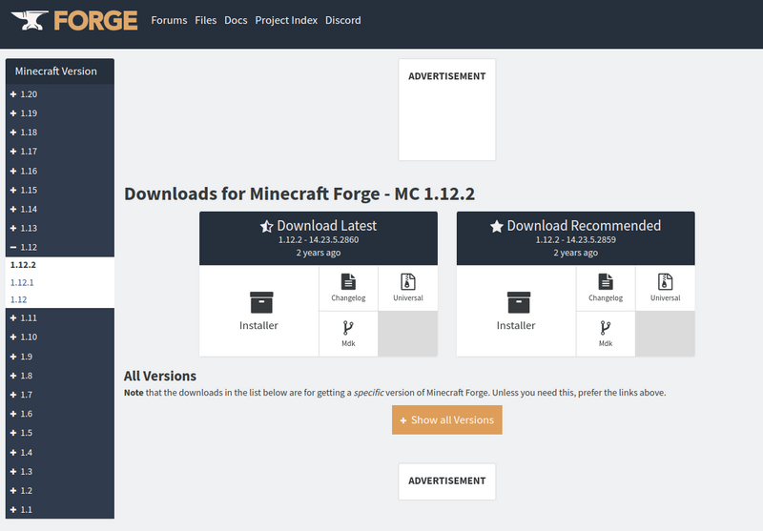Screen dimensions: 763x531
Task: Click 'Downloads for Minecraft Forge - MC 1.12.2' heading
Action: pos(299,194)
